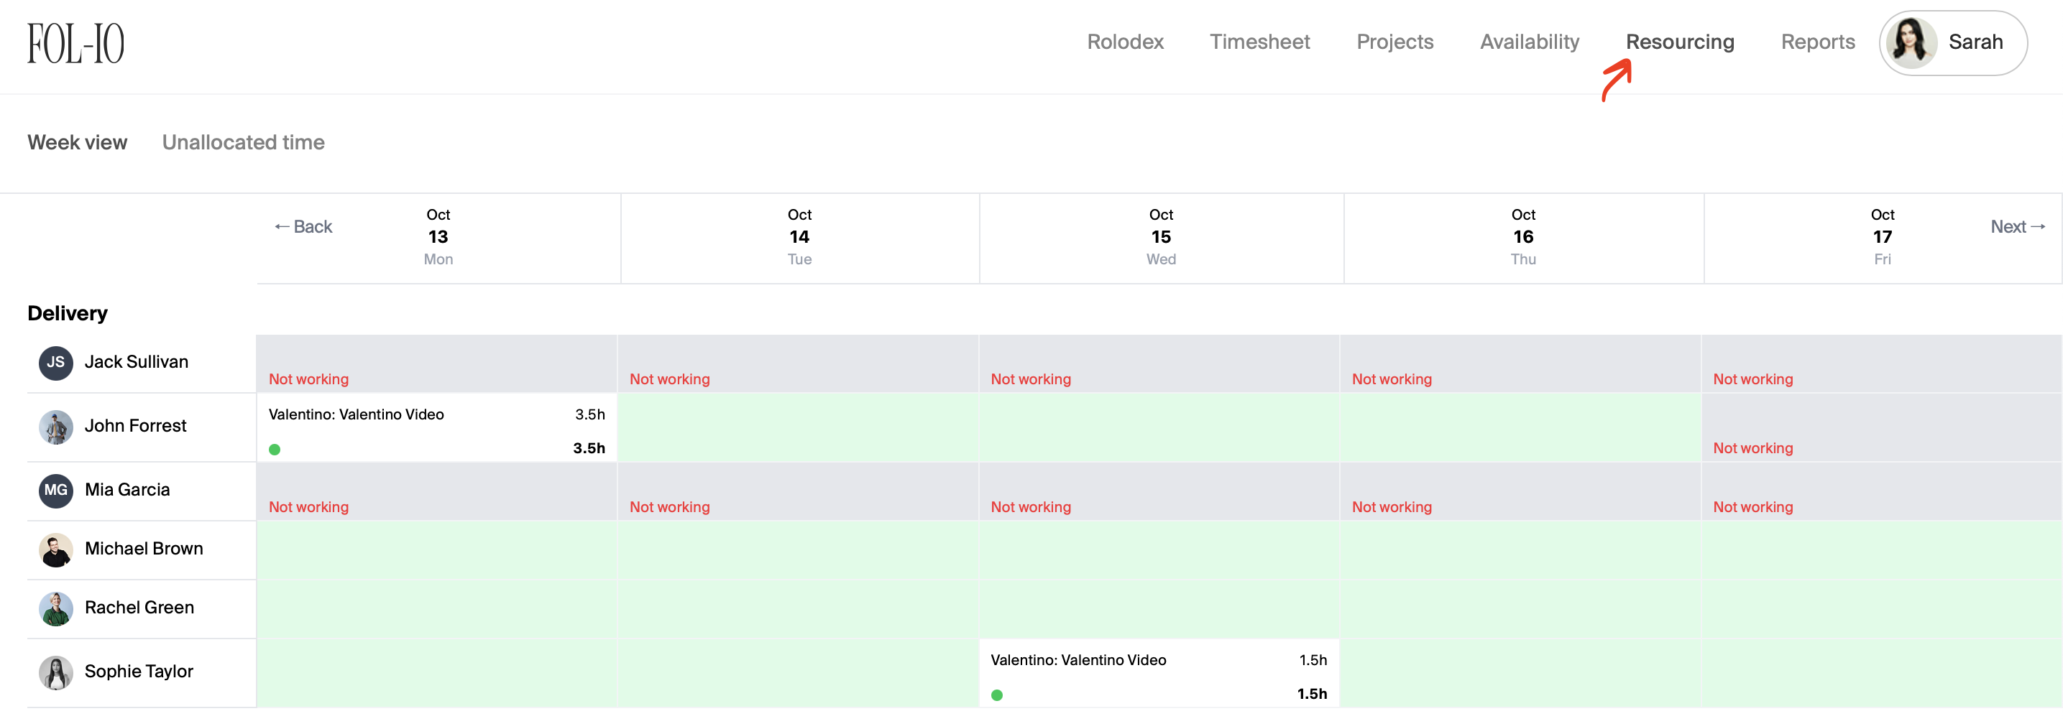Image resolution: width=2063 pixels, height=724 pixels.
Task: Switch to the Week view tab
Action: [x=77, y=142]
